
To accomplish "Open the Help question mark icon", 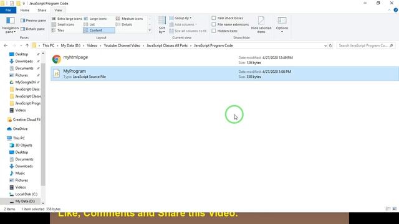I will click(x=396, y=10).
